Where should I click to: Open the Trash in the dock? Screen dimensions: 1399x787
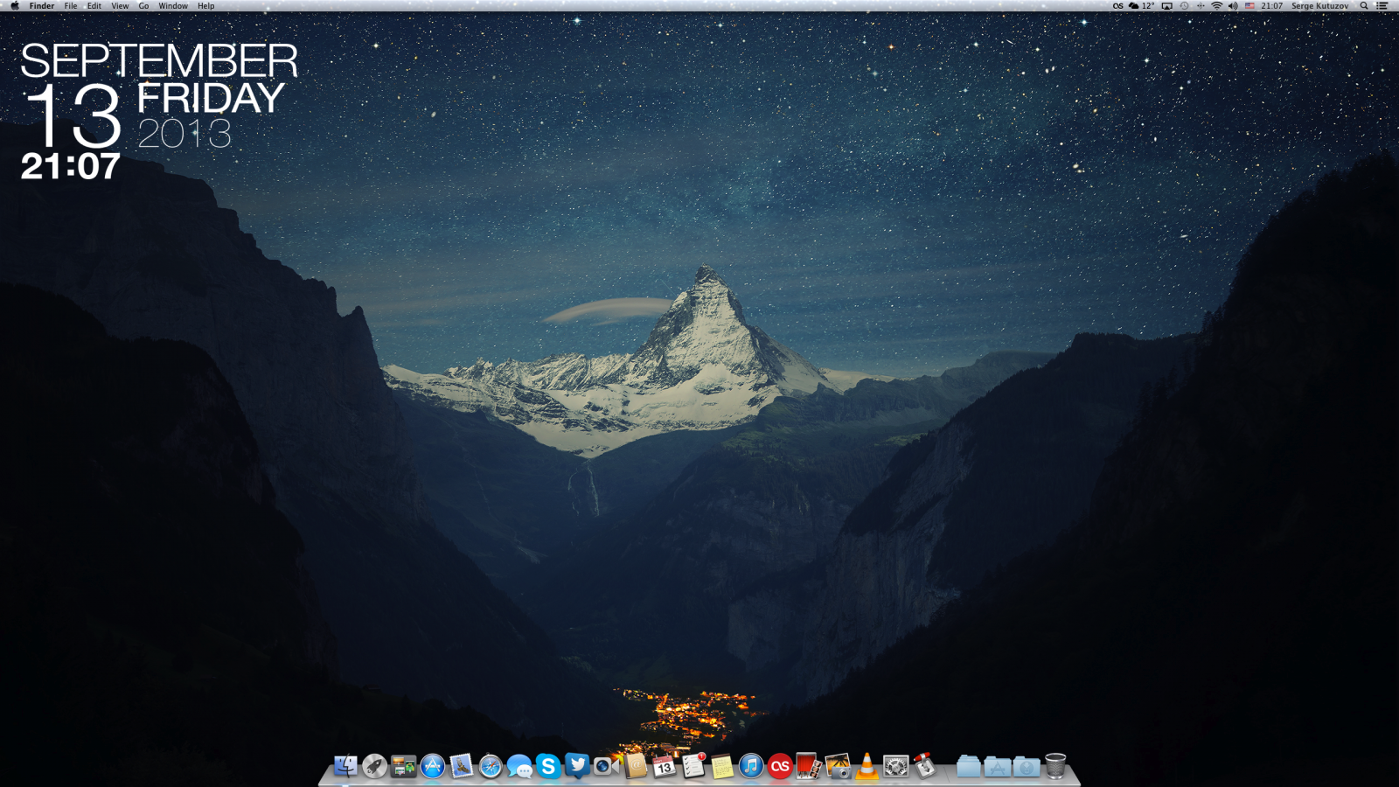coord(1055,766)
